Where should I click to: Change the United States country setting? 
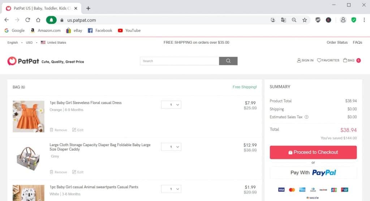pos(53,43)
